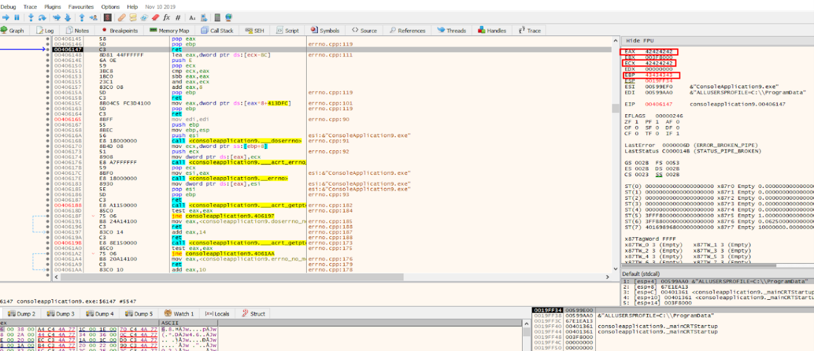Switch to the Notes tab
Image resolution: width=814 pixels, height=351 pixels.
(x=77, y=31)
